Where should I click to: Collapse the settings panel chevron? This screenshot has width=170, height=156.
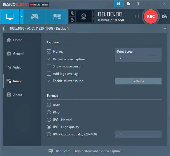pos(165,29)
